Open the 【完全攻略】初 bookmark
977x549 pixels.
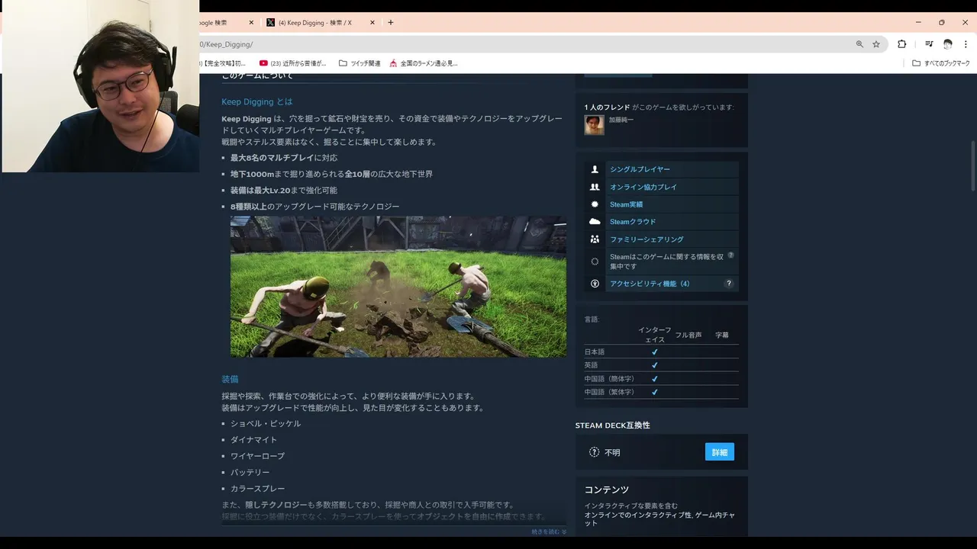224,63
